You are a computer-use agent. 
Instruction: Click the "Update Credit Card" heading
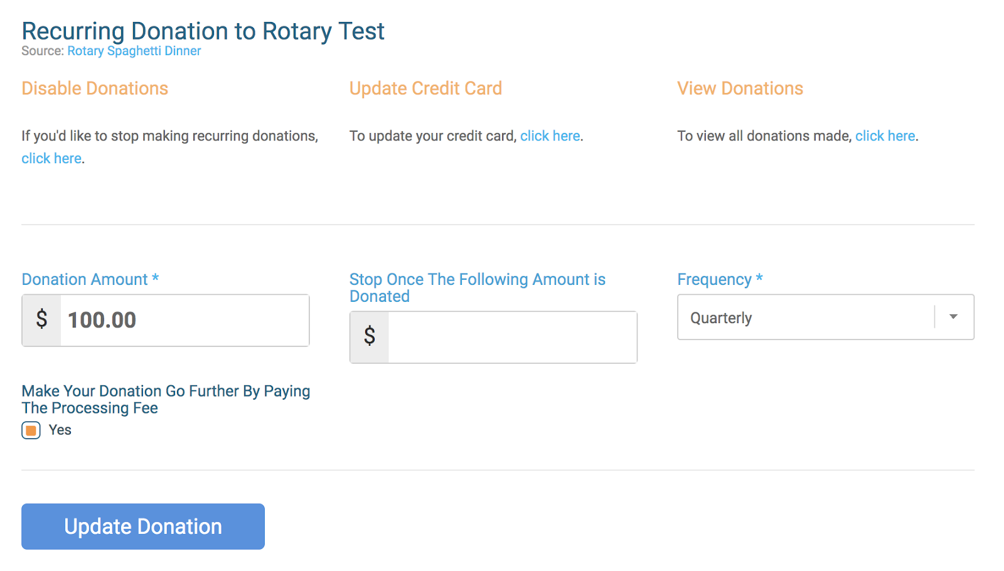(x=425, y=88)
